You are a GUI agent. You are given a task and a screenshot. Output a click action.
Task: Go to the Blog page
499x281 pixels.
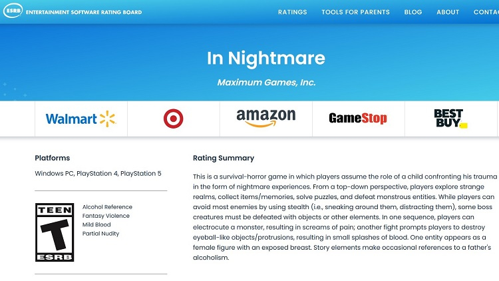tap(413, 12)
